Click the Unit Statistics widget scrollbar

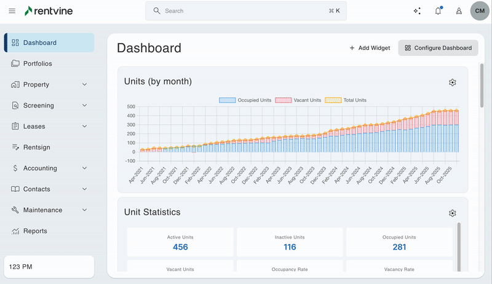[458, 246]
